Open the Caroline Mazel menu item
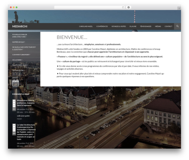The image size is (189, 160). click(x=86, y=26)
